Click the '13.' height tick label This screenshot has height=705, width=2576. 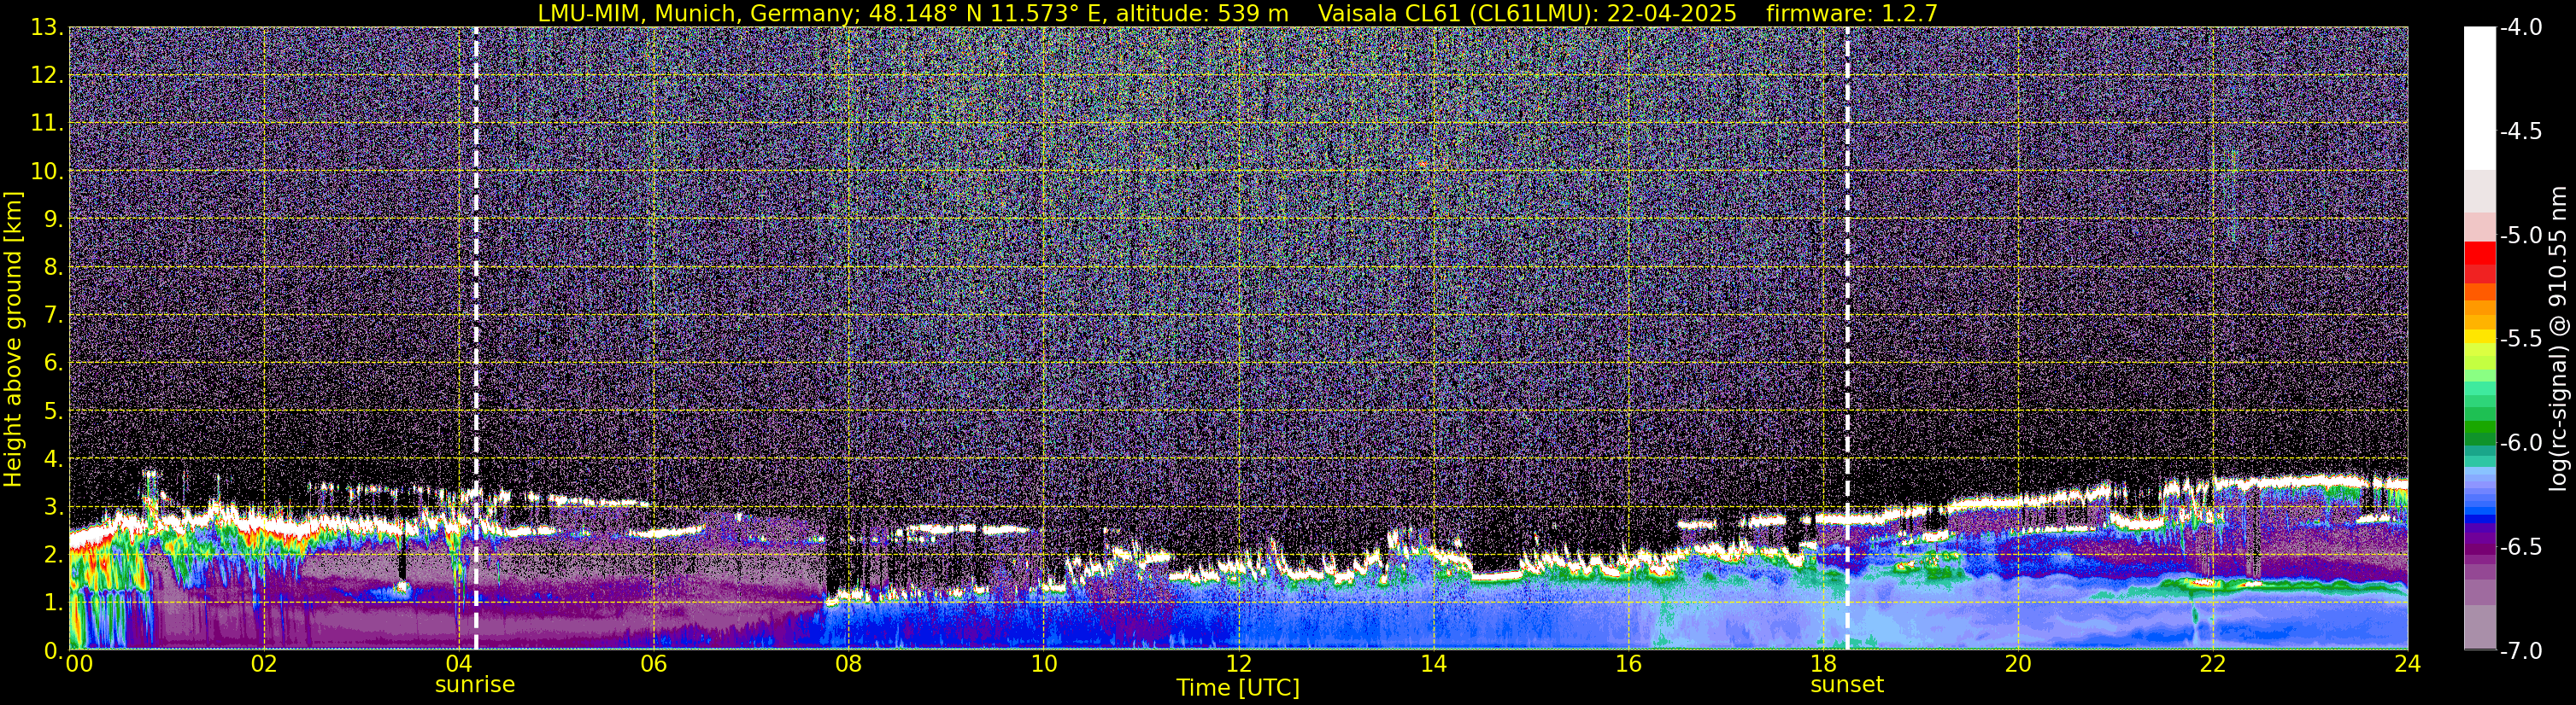tap(47, 27)
